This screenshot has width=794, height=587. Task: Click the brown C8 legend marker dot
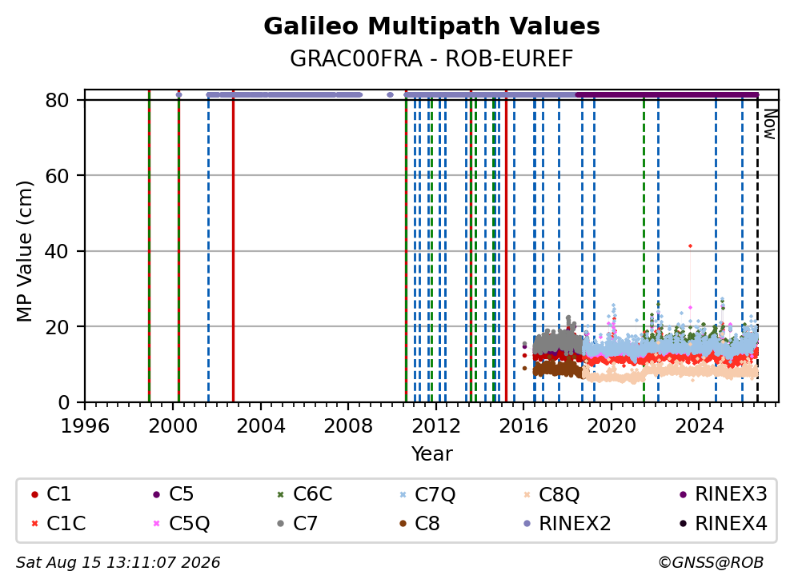point(403,524)
